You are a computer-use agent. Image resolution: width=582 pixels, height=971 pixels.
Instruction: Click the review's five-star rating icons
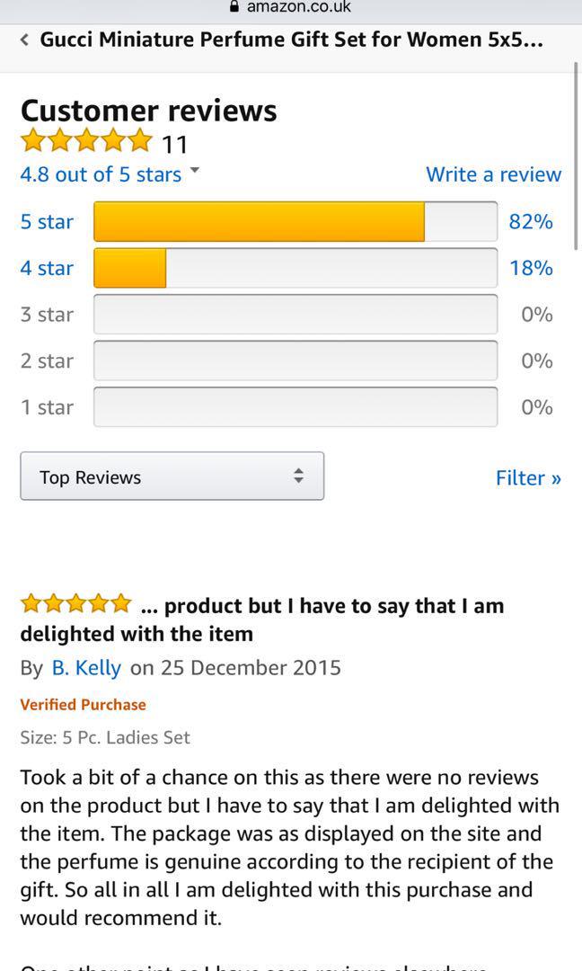[x=76, y=603]
